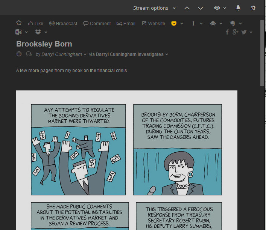
Task: Expand the Readability couch dropdown arrow
Action: 221,24
